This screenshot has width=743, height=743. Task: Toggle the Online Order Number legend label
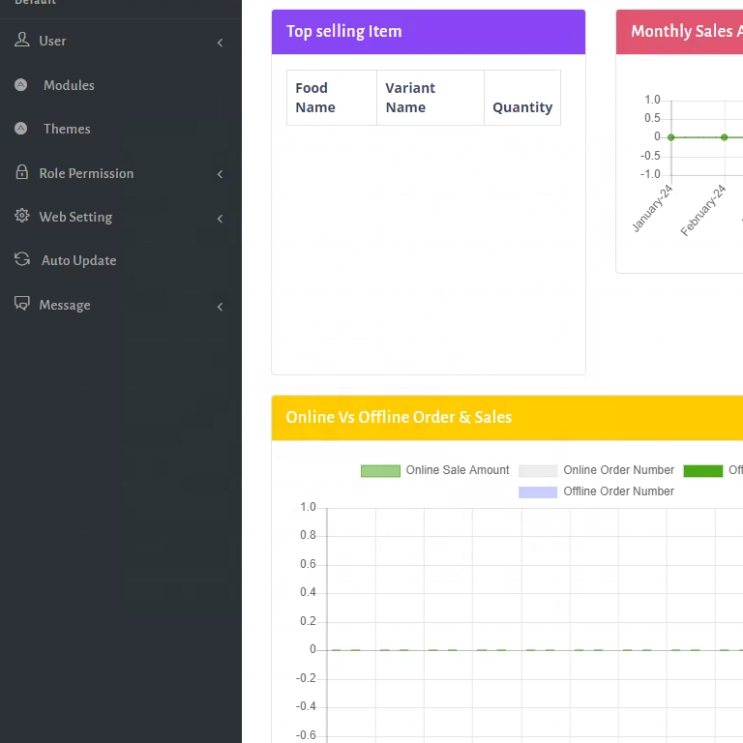[618, 470]
